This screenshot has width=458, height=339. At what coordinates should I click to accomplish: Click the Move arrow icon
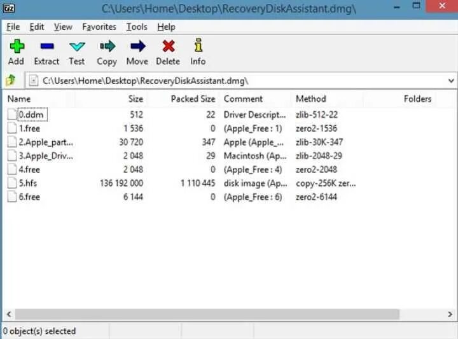point(138,46)
